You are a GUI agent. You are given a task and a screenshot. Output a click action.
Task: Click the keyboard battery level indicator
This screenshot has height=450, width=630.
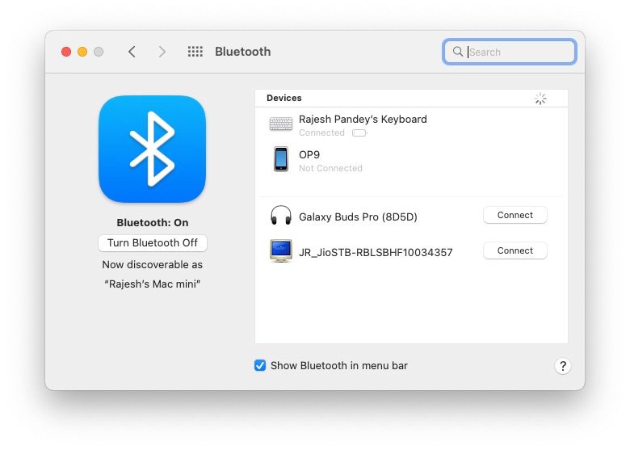click(x=359, y=133)
